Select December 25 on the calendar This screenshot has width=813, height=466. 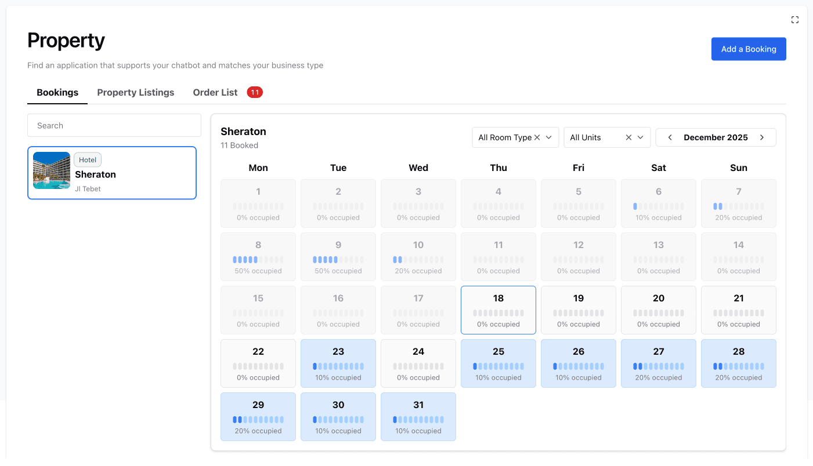(498, 363)
